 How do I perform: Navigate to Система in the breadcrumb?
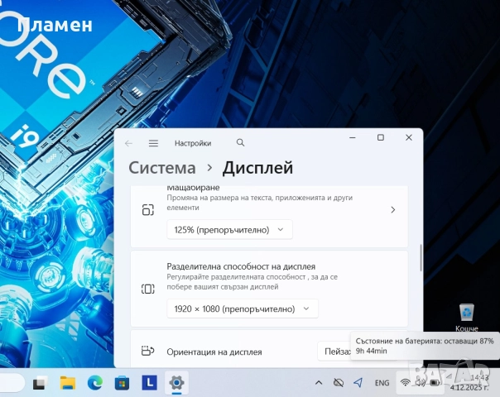pyautogui.click(x=162, y=168)
